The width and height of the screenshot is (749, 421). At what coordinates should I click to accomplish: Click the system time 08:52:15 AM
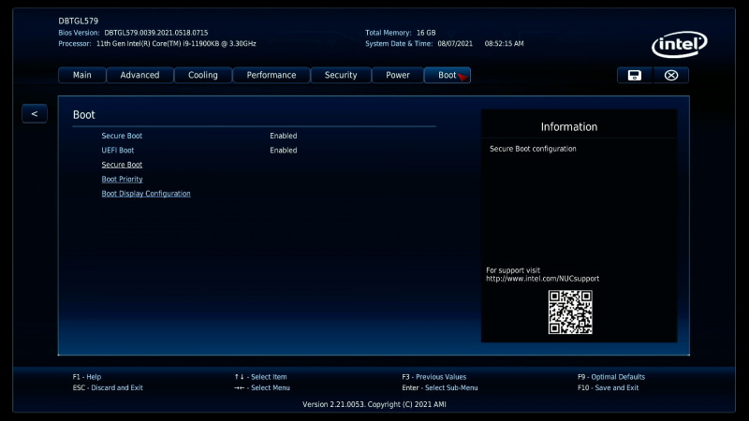504,43
